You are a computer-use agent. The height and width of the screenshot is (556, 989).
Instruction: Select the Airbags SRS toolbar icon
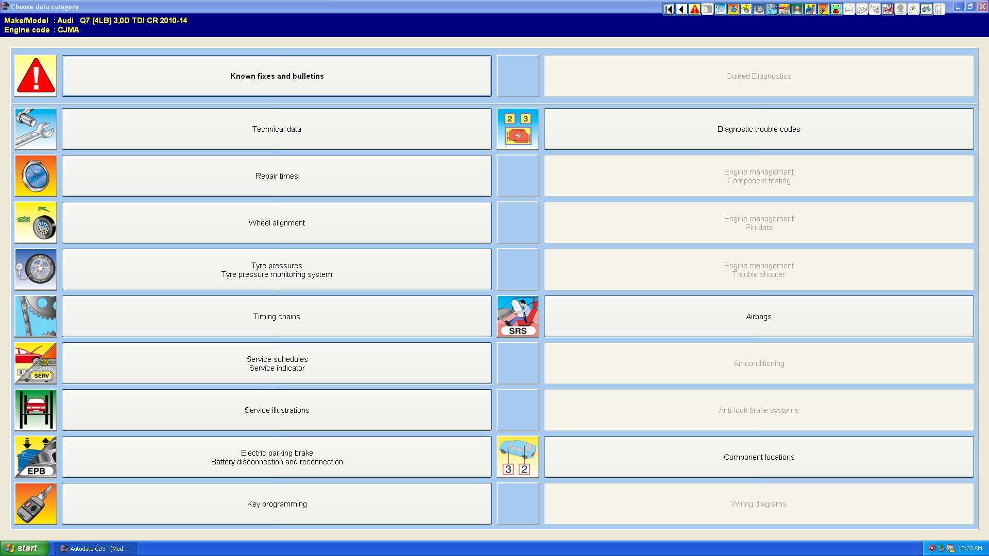(x=888, y=9)
